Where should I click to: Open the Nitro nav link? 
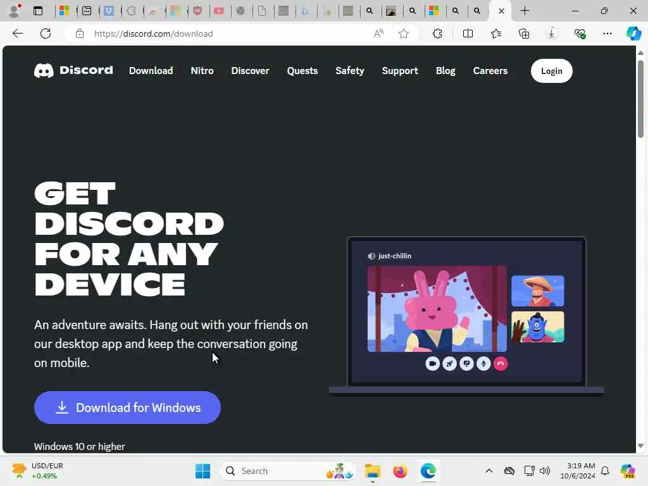(x=202, y=71)
